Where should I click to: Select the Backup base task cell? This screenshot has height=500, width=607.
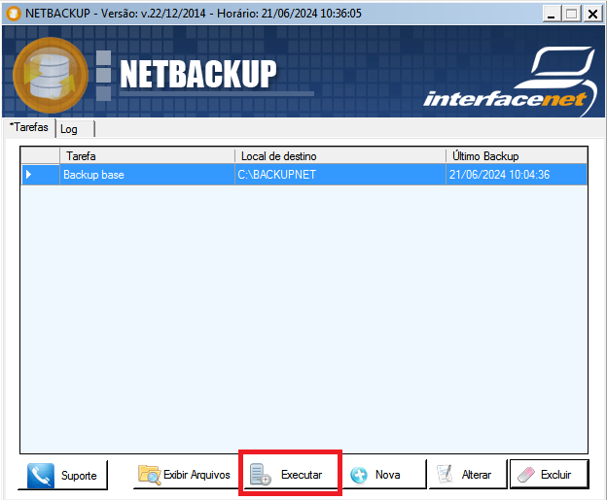coord(148,175)
